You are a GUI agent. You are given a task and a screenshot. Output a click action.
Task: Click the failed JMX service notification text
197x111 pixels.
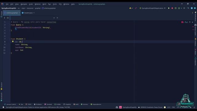click(38, 107)
